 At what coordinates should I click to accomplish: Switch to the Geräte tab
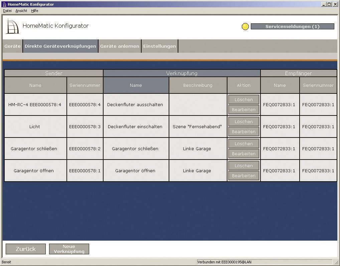tap(12, 46)
